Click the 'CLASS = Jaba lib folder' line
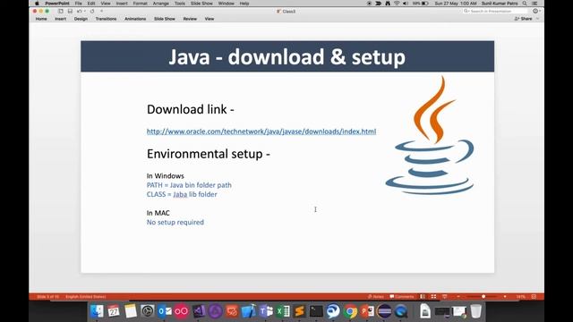This screenshot has width=573, height=322. [182, 194]
